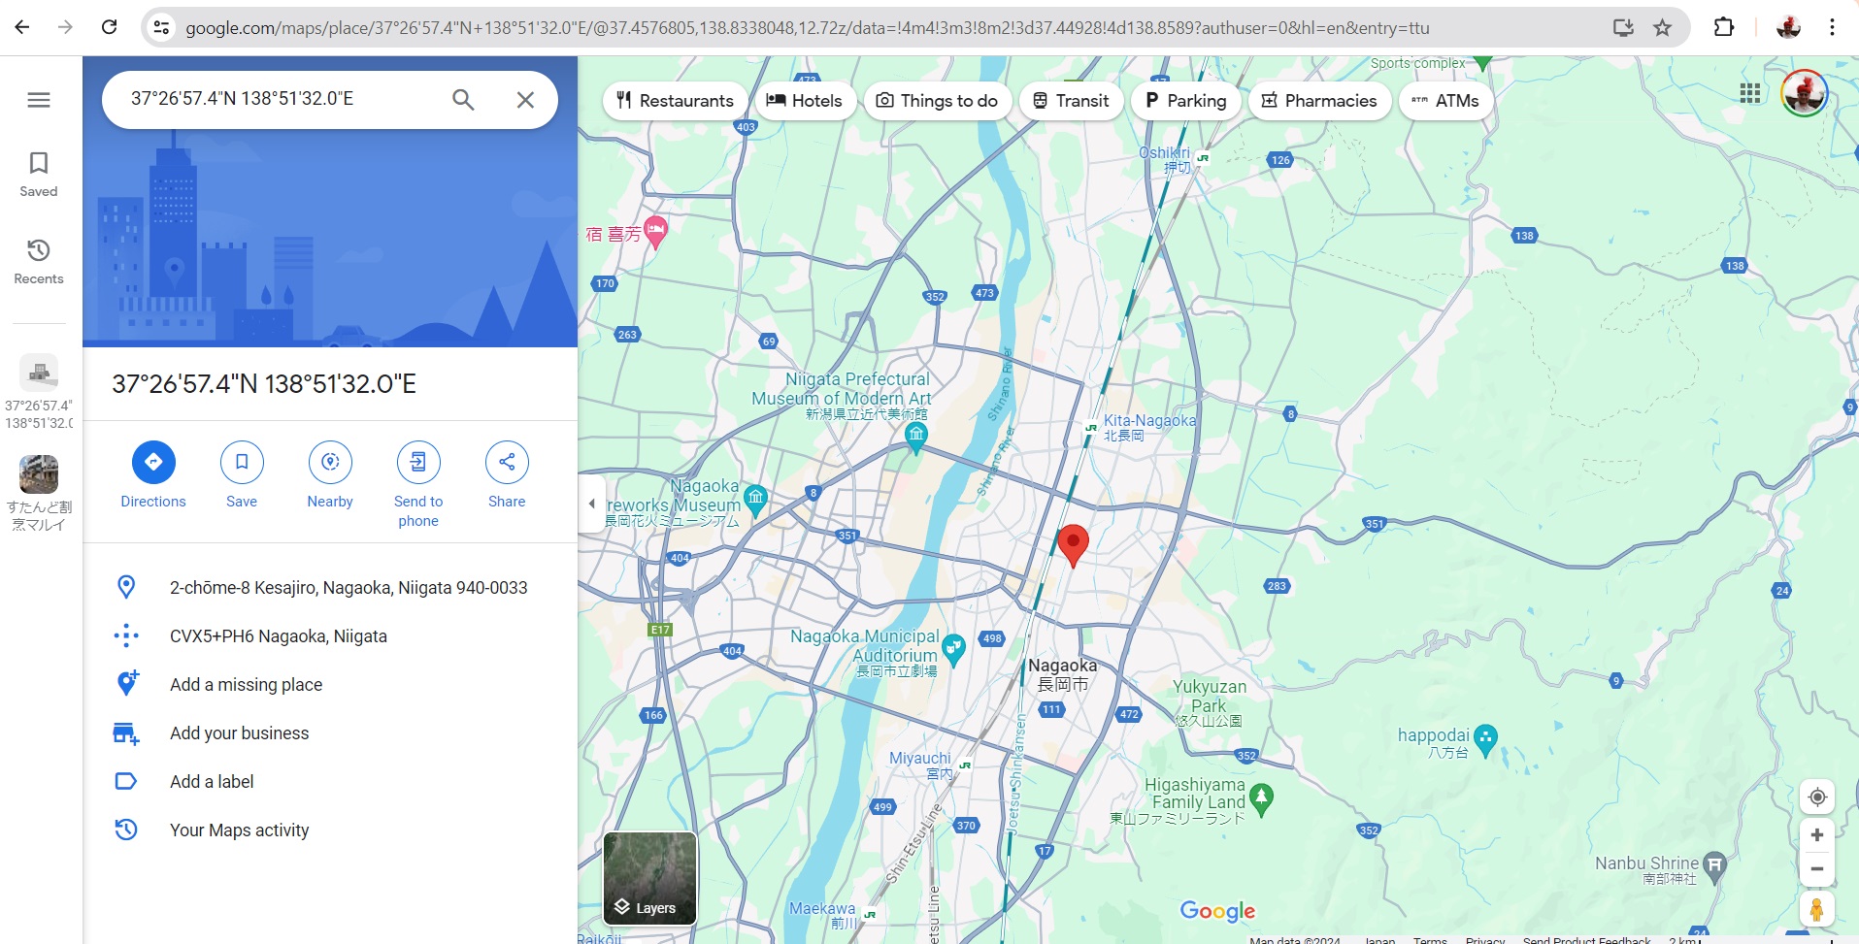View site information icon in address bar

162,27
